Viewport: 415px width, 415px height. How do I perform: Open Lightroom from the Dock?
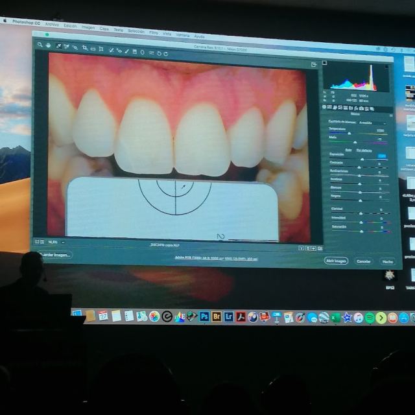228,316
